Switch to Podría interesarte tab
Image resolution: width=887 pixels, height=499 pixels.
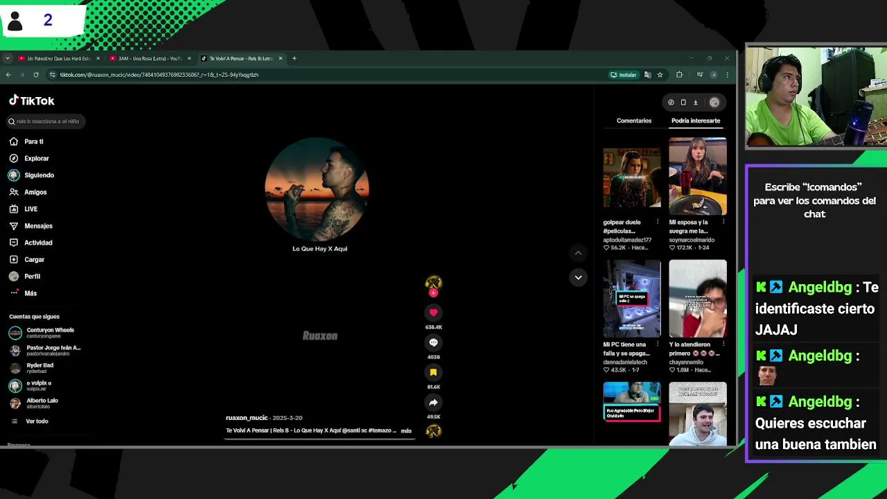pos(696,121)
